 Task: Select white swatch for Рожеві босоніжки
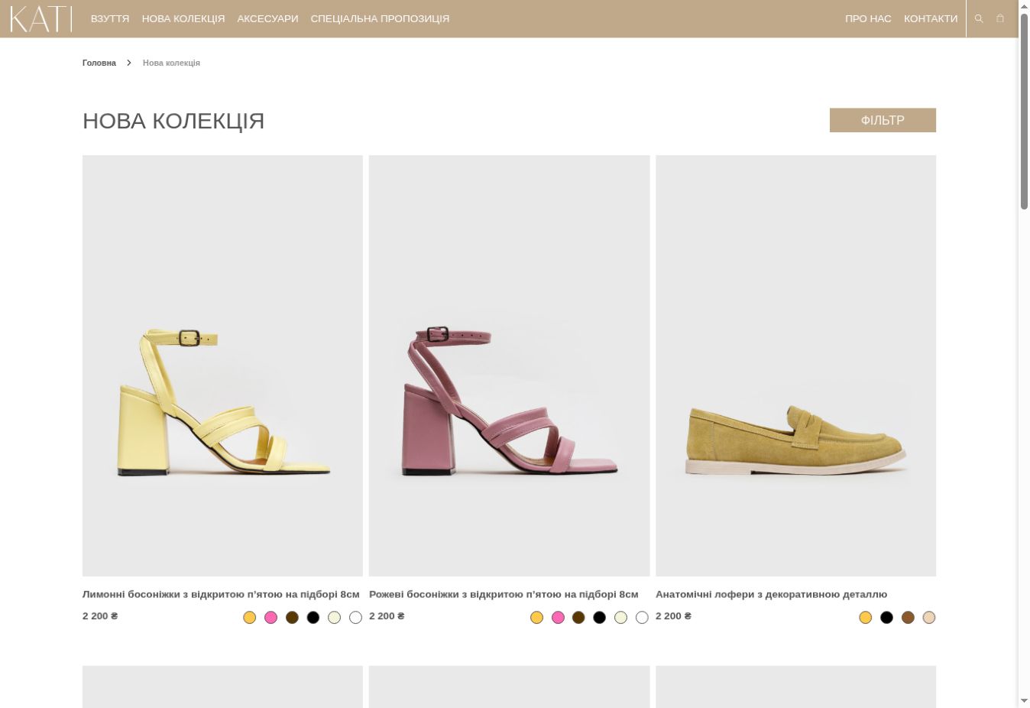[x=642, y=618]
